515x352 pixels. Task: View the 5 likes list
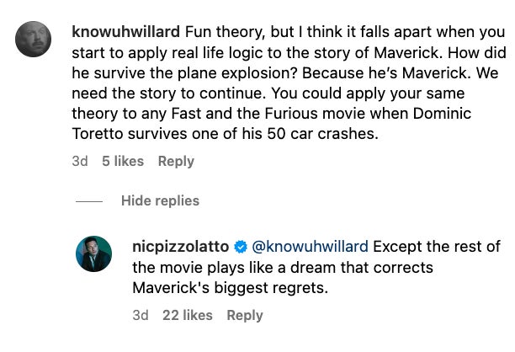click(x=123, y=161)
